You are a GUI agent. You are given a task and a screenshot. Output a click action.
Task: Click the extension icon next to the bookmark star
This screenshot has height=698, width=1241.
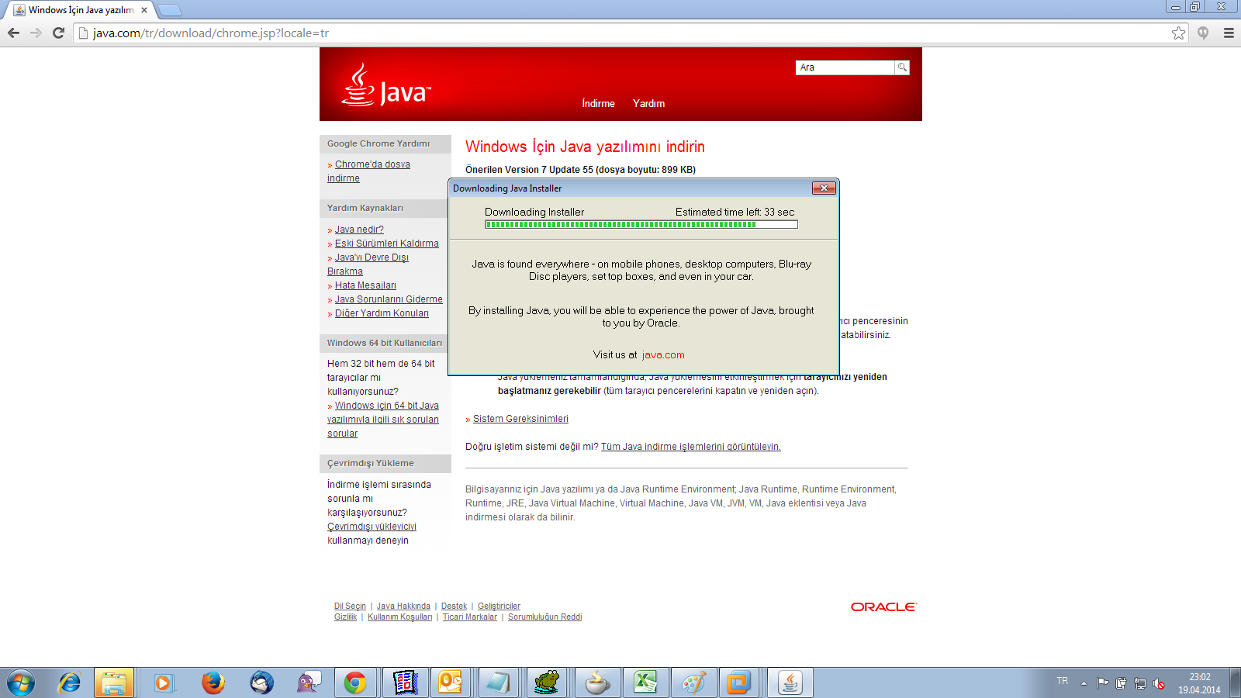tap(1203, 33)
